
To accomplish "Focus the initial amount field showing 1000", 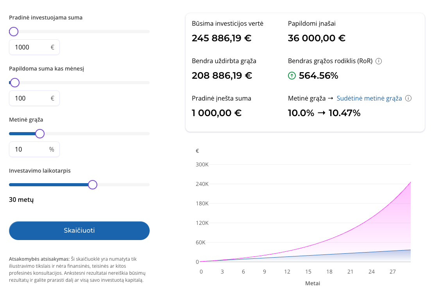I will (x=30, y=47).
